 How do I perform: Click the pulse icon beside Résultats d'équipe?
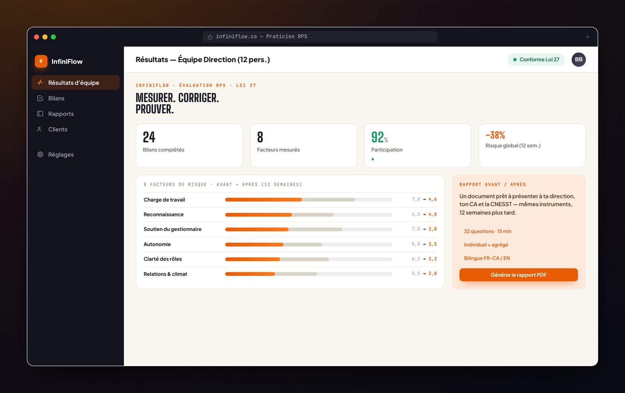(x=40, y=82)
